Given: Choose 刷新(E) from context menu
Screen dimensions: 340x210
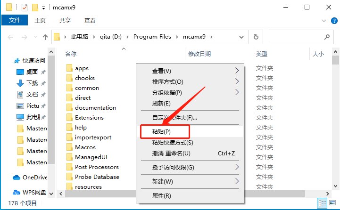Looking at the screenshot, I should 190,103.
